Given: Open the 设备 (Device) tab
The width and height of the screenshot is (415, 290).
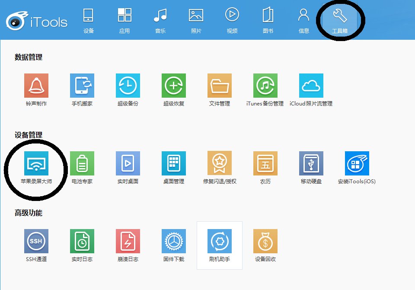Looking at the screenshot, I should [88, 21].
